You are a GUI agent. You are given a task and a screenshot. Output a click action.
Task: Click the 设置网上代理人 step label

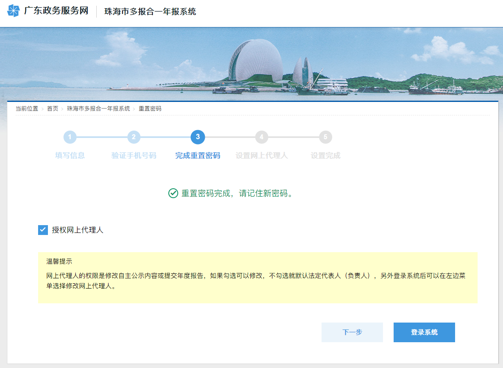262,156
